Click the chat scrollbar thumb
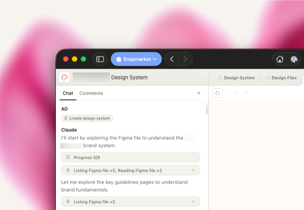This screenshot has width=304, height=210. (206, 108)
